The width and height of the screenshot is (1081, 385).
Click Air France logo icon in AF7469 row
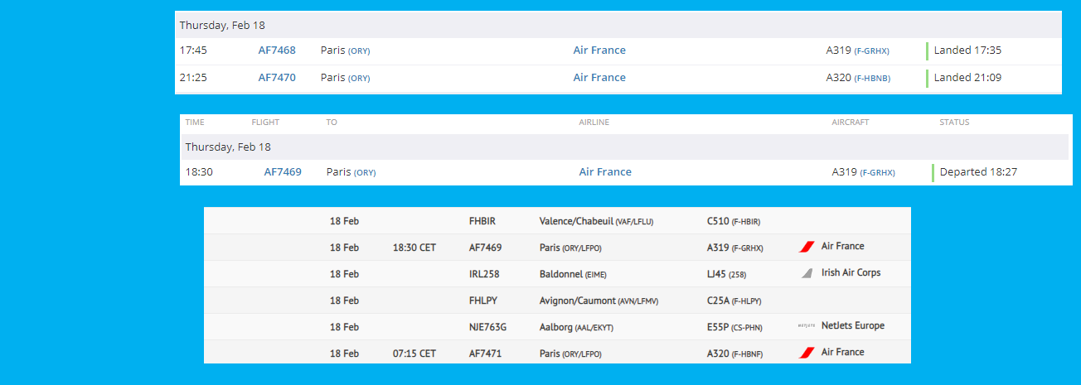pos(806,247)
